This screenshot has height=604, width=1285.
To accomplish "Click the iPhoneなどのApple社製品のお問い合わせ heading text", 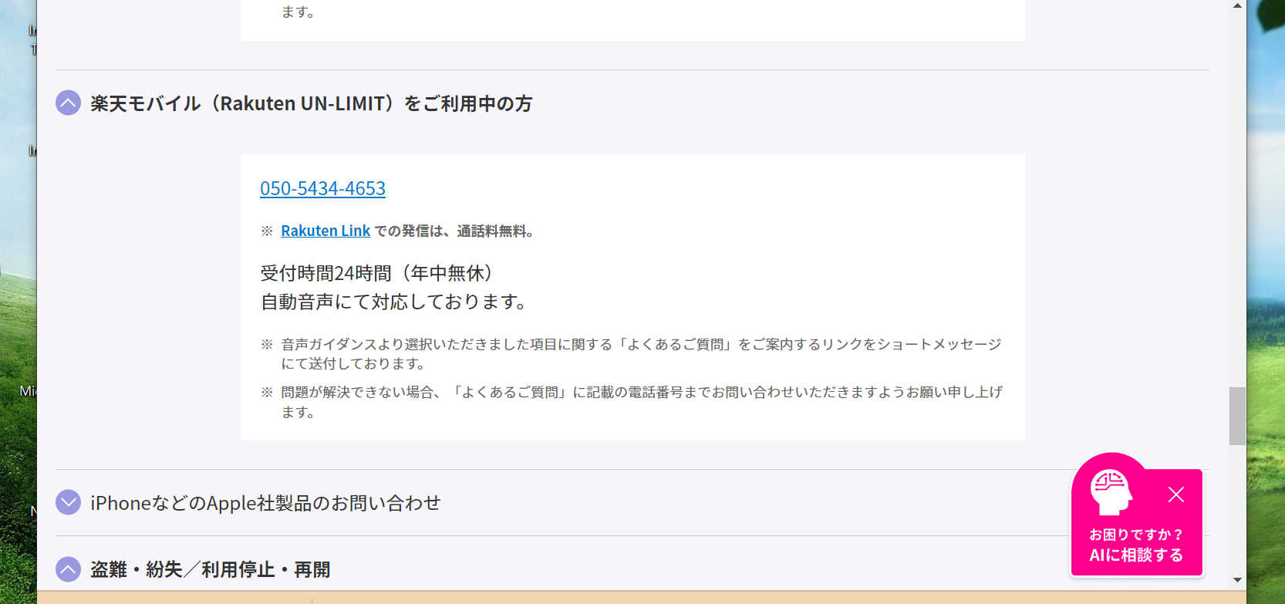I will click(265, 503).
